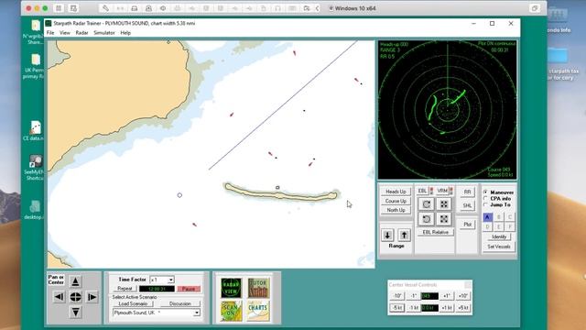
Task: Pan the chart left
Action: 59,297
